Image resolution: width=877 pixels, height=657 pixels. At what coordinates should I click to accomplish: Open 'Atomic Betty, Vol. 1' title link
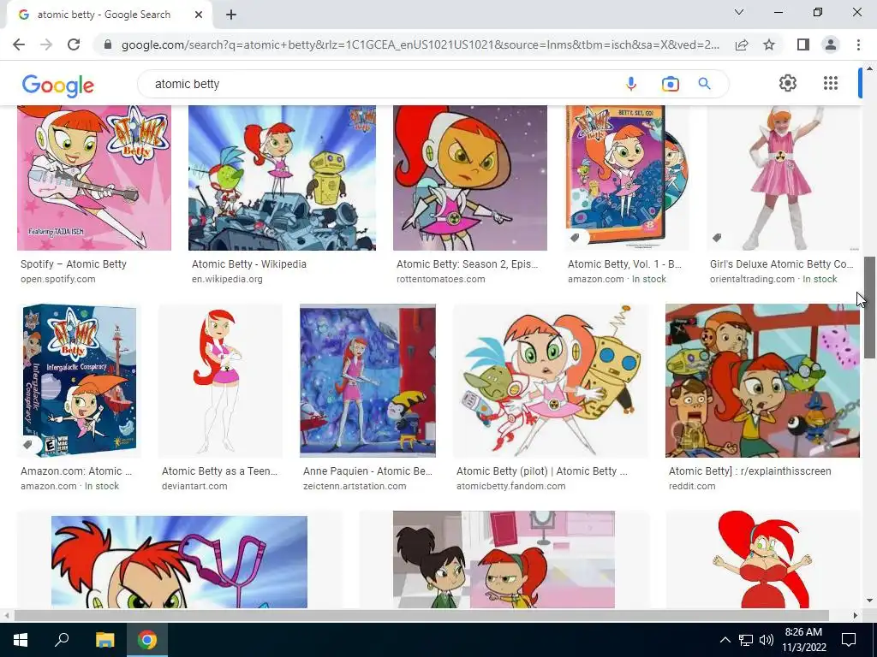[624, 264]
